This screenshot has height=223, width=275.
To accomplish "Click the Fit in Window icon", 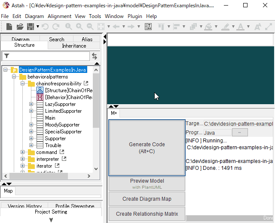I will pyautogui.click(x=101, y=27).
